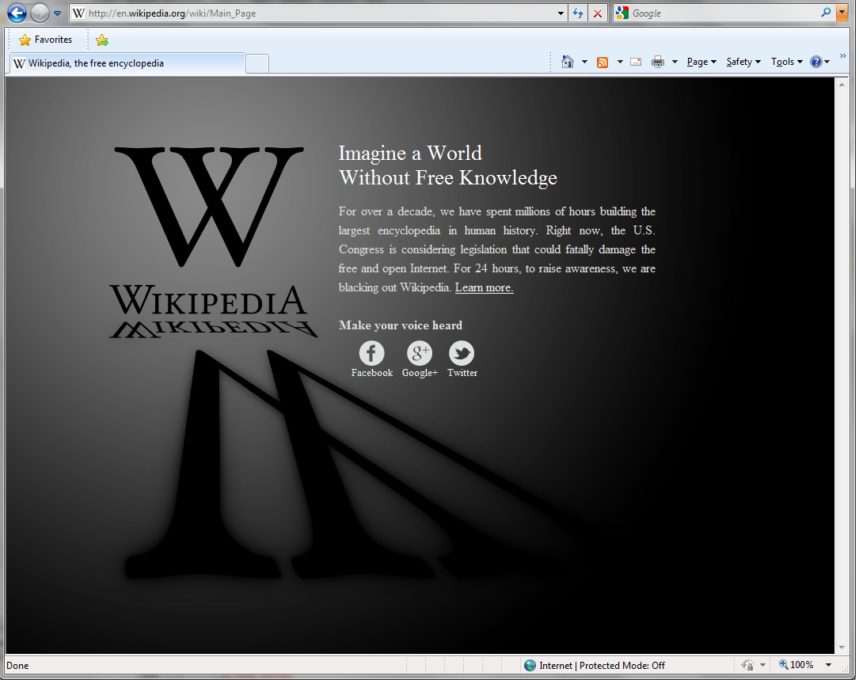Click Internet | Protected Mode: Off status
Screen dimensions: 859x680
point(602,665)
